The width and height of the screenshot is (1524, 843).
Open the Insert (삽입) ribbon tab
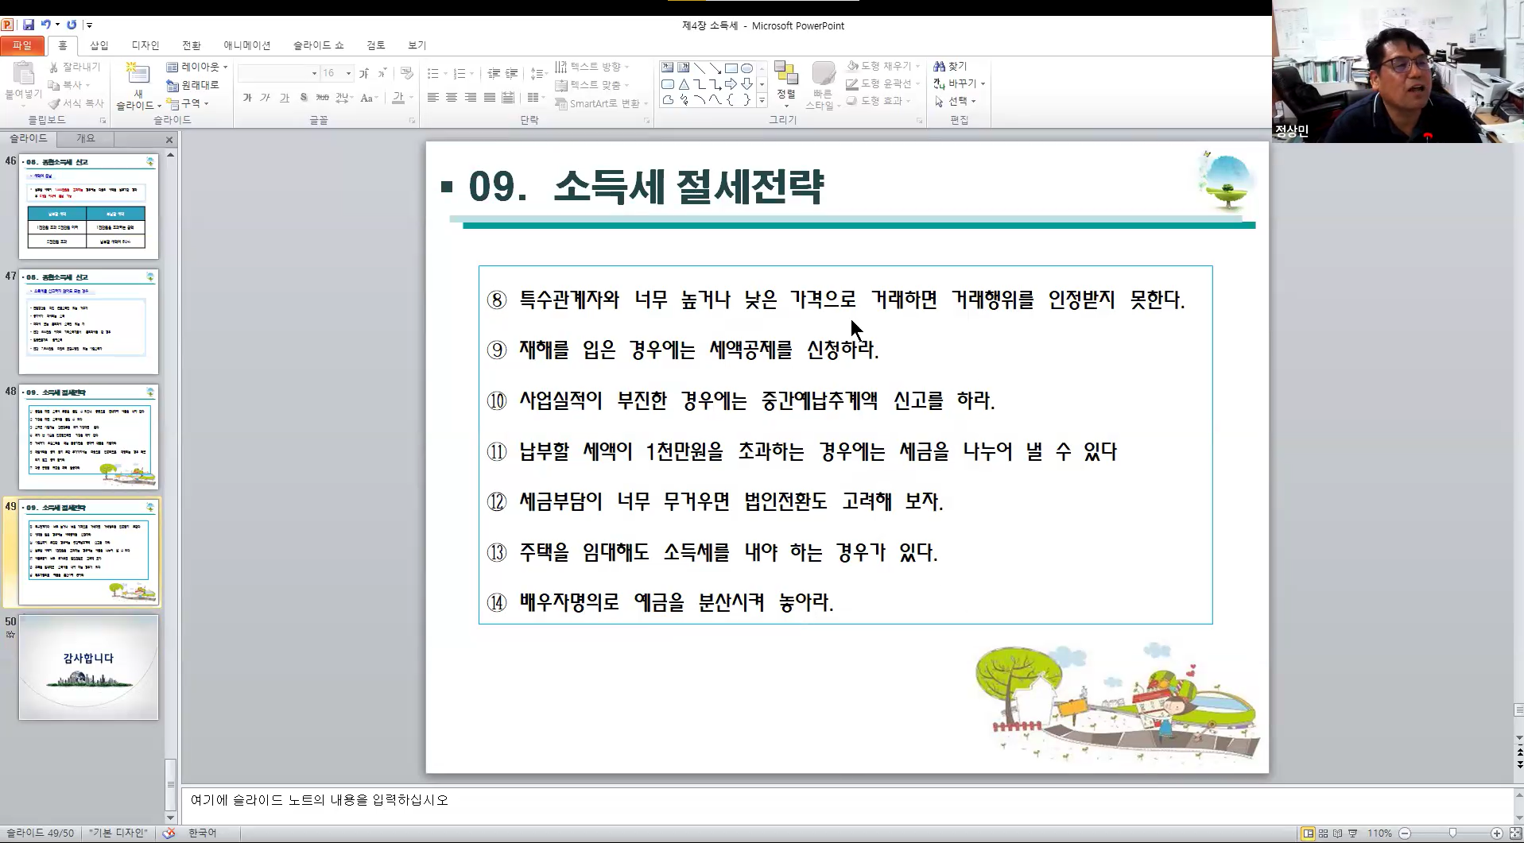tap(99, 45)
